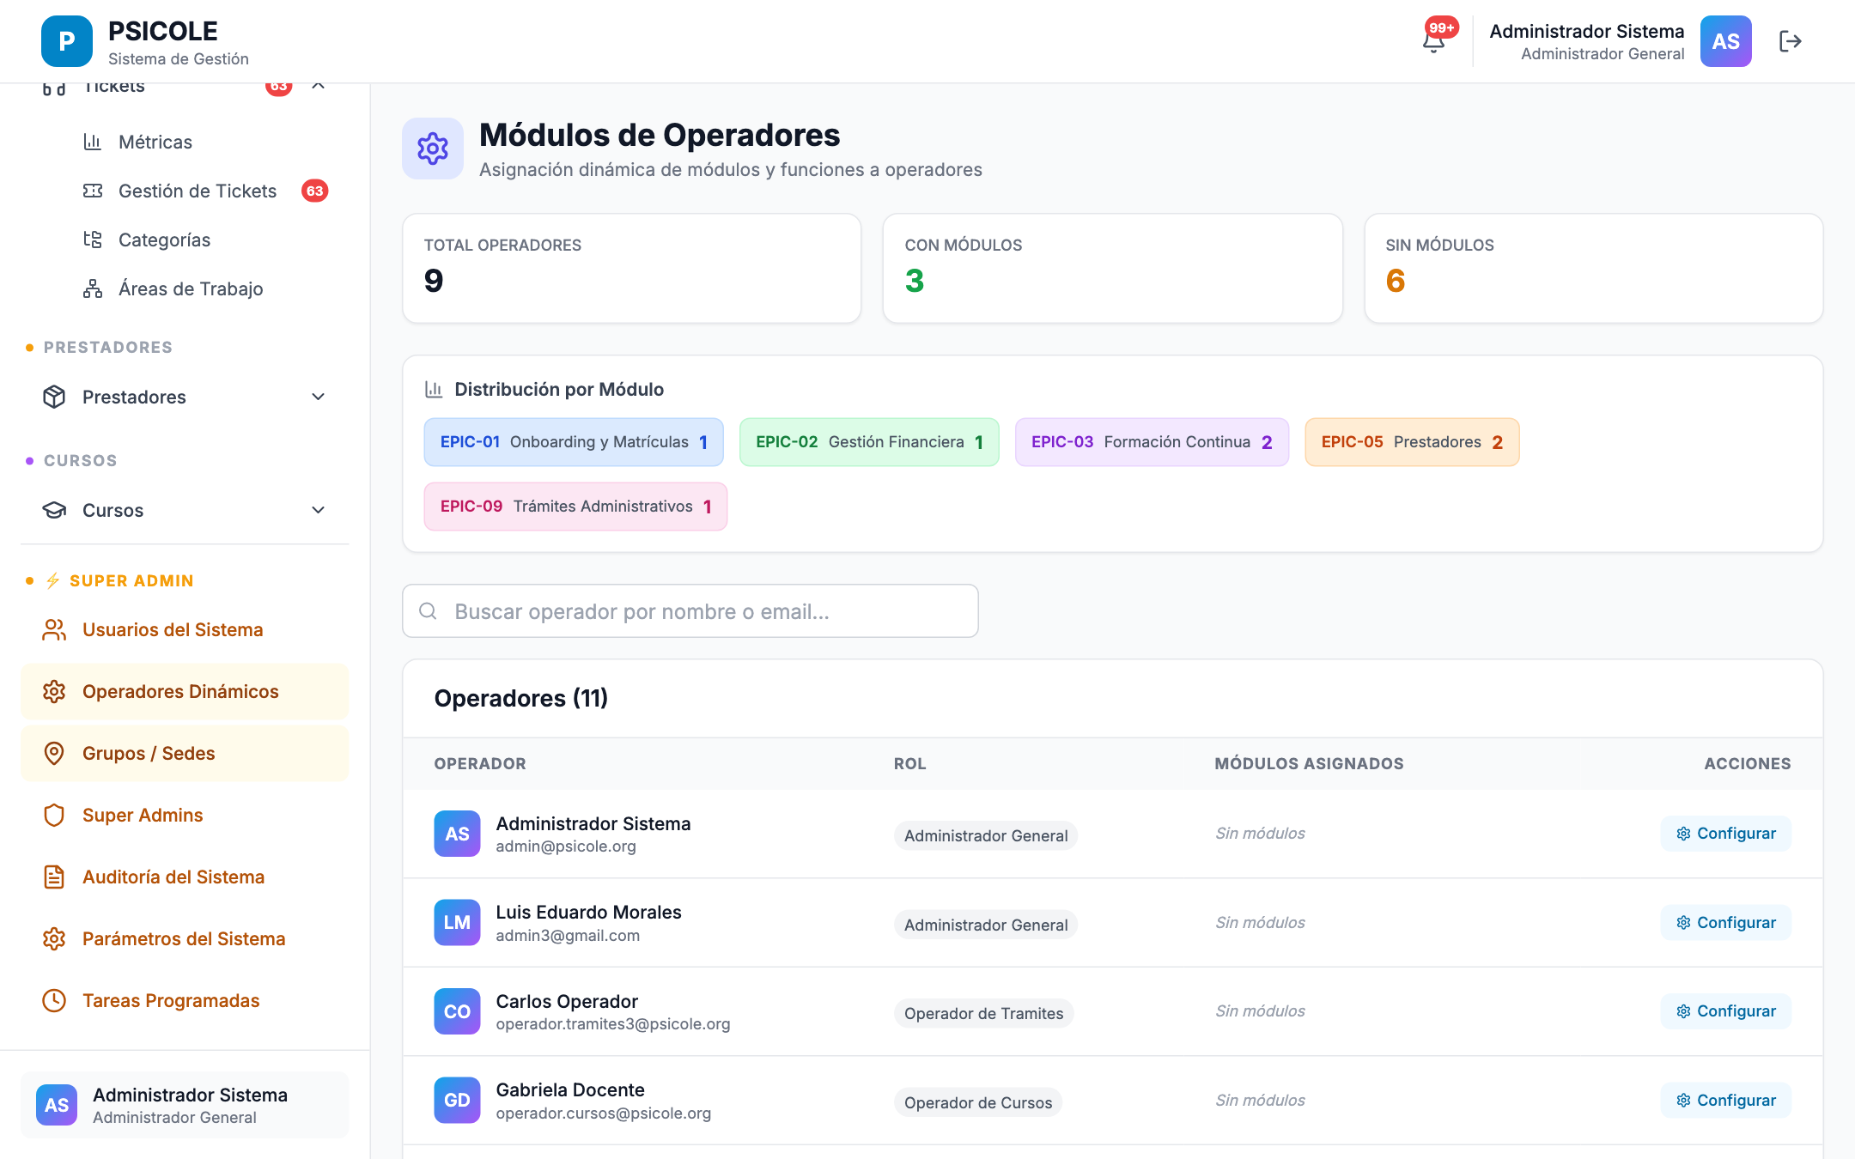Click the search magnifier icon
Image resolution: width=1855 pixels, height=1159 pixels.
pos(428,611)
